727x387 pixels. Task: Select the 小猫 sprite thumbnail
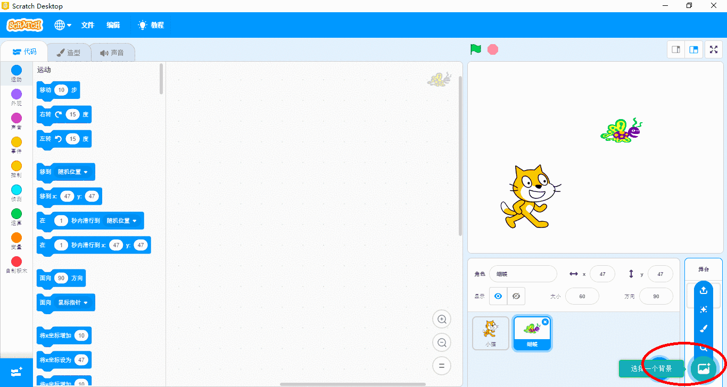coord(491,333)
